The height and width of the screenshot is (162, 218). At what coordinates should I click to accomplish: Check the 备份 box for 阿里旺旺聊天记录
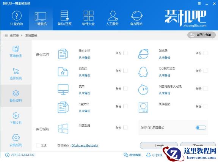tap(205, 88)
